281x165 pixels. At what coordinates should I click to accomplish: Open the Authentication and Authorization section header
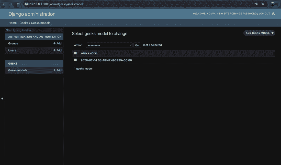point(35,37)
